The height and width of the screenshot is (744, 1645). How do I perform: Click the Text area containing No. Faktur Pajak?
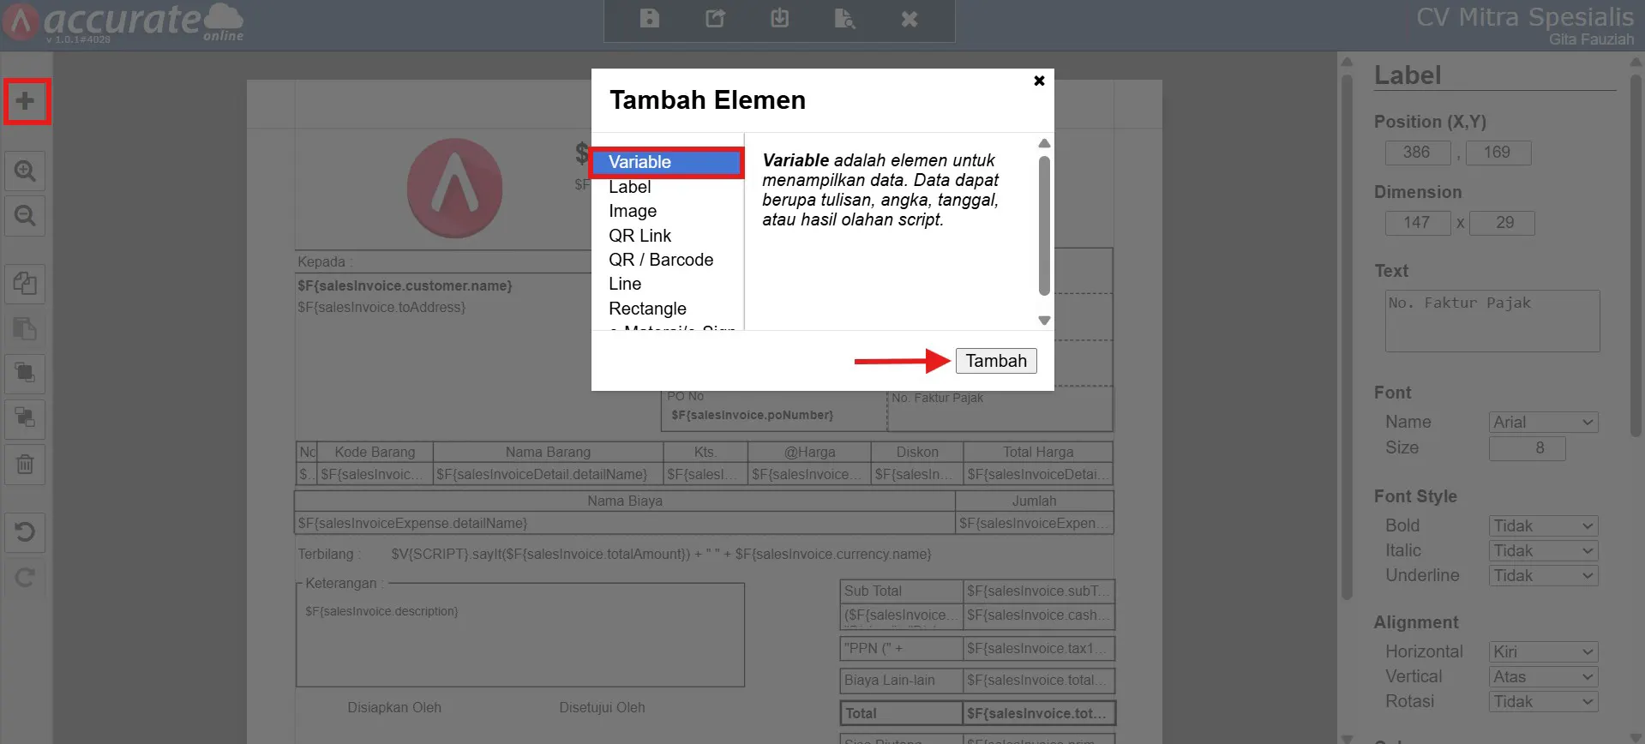click(1492, 321)
